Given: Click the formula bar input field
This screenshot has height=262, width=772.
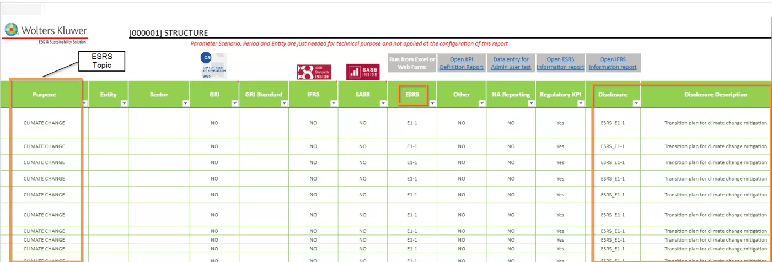Looking at the screenshot, I should click(x=386, y=9).
